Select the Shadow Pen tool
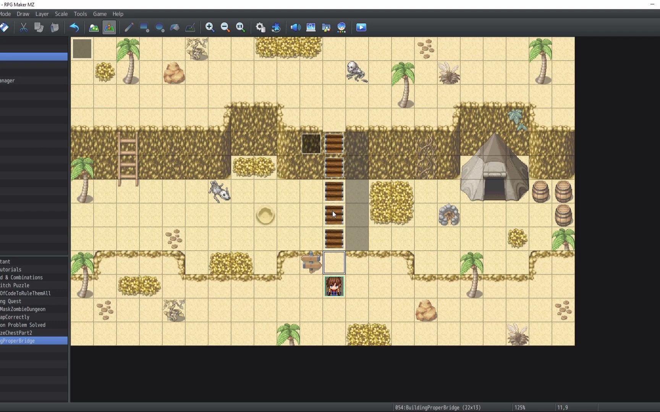Image resolution: width=660 pixels, height=412 pixels. [190, 27]
